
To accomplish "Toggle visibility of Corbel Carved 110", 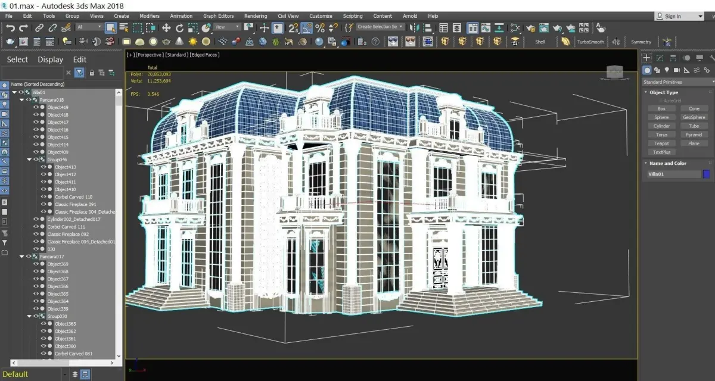I will 43,196.
